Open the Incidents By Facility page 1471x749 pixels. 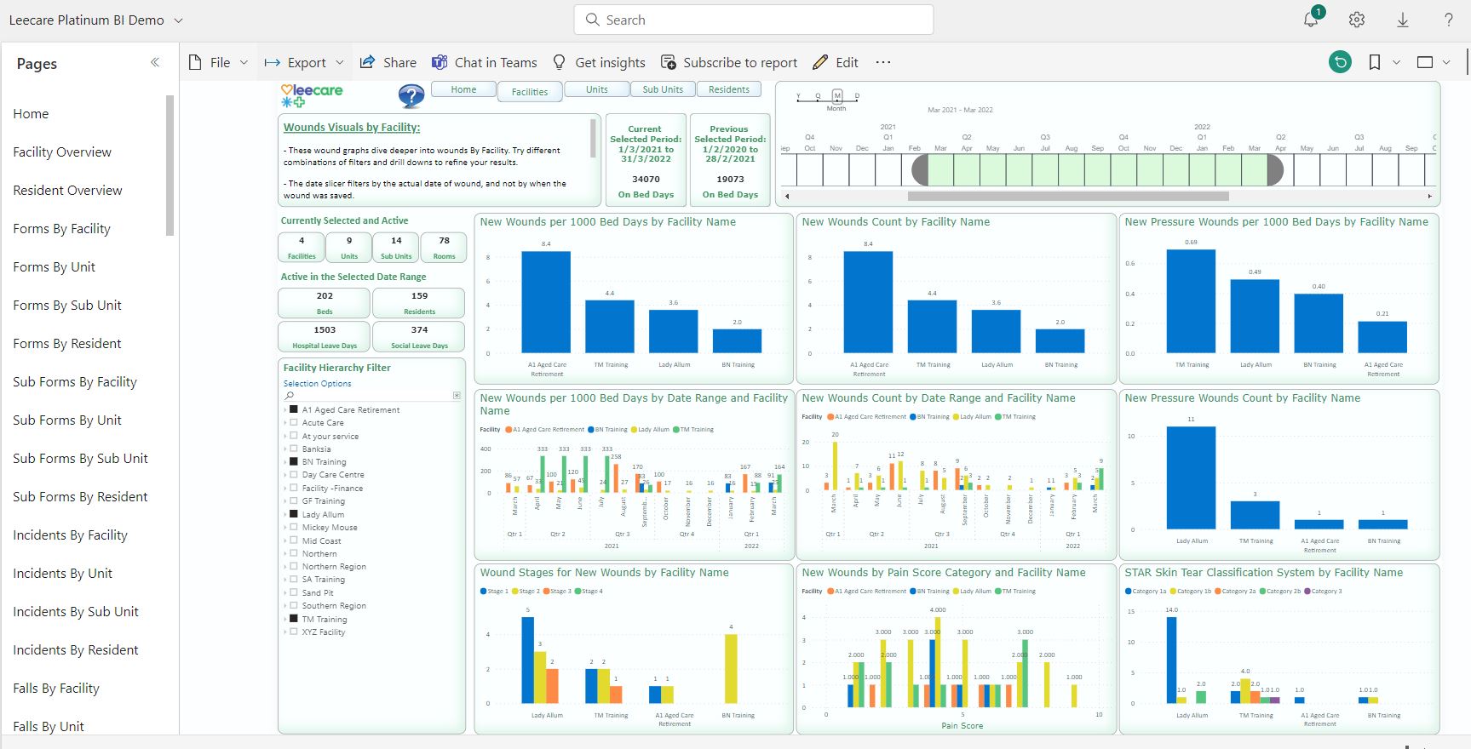(x=70, y=535)
